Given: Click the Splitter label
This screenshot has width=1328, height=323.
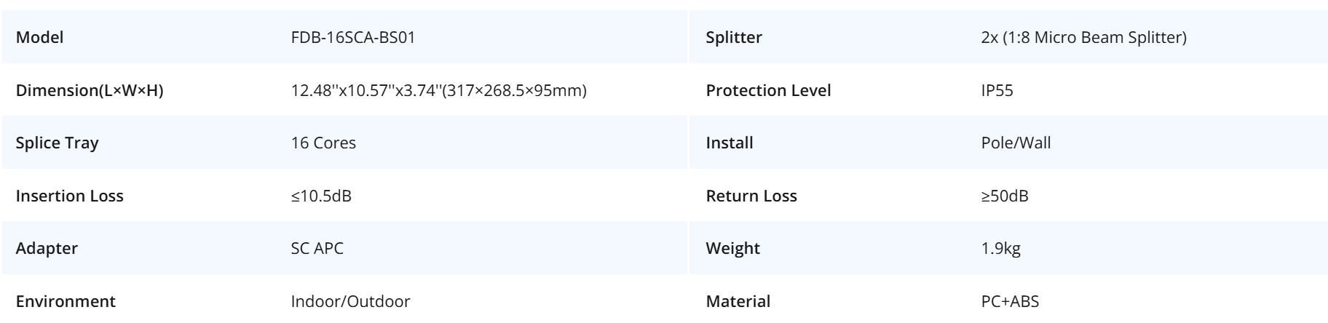Looking at the screenshot, I should pyautogui.click(x=734, y=37).
